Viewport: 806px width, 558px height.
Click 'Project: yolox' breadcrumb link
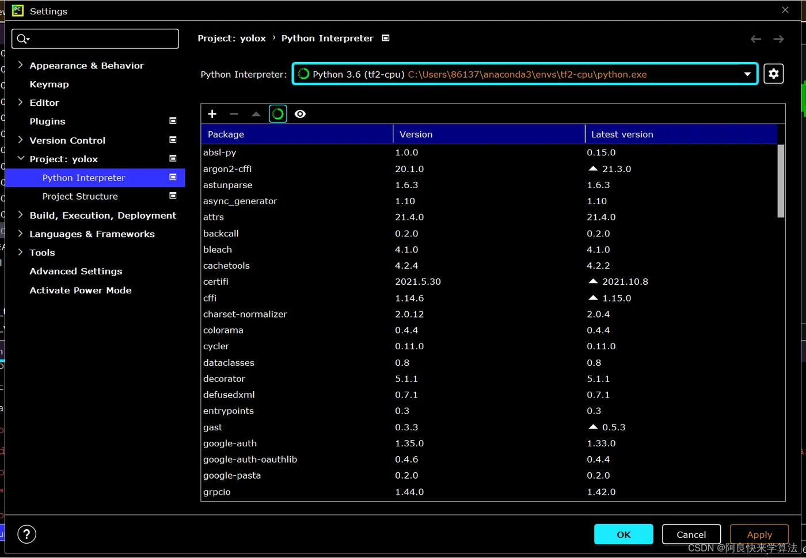(231, 39)
